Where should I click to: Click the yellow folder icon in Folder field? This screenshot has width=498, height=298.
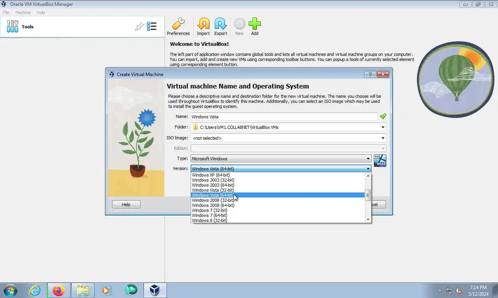pos(195,127)
